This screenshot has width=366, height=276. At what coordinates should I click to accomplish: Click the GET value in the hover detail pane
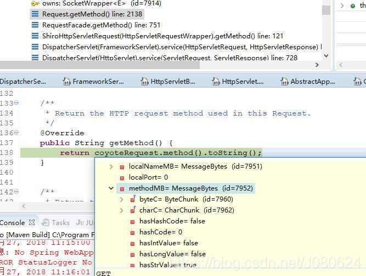tap(103, 273)
